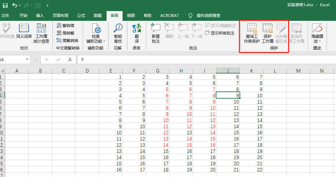Open the 翻译 translate tool
This screenshot has width=336, height=177.
coord(137,33)
